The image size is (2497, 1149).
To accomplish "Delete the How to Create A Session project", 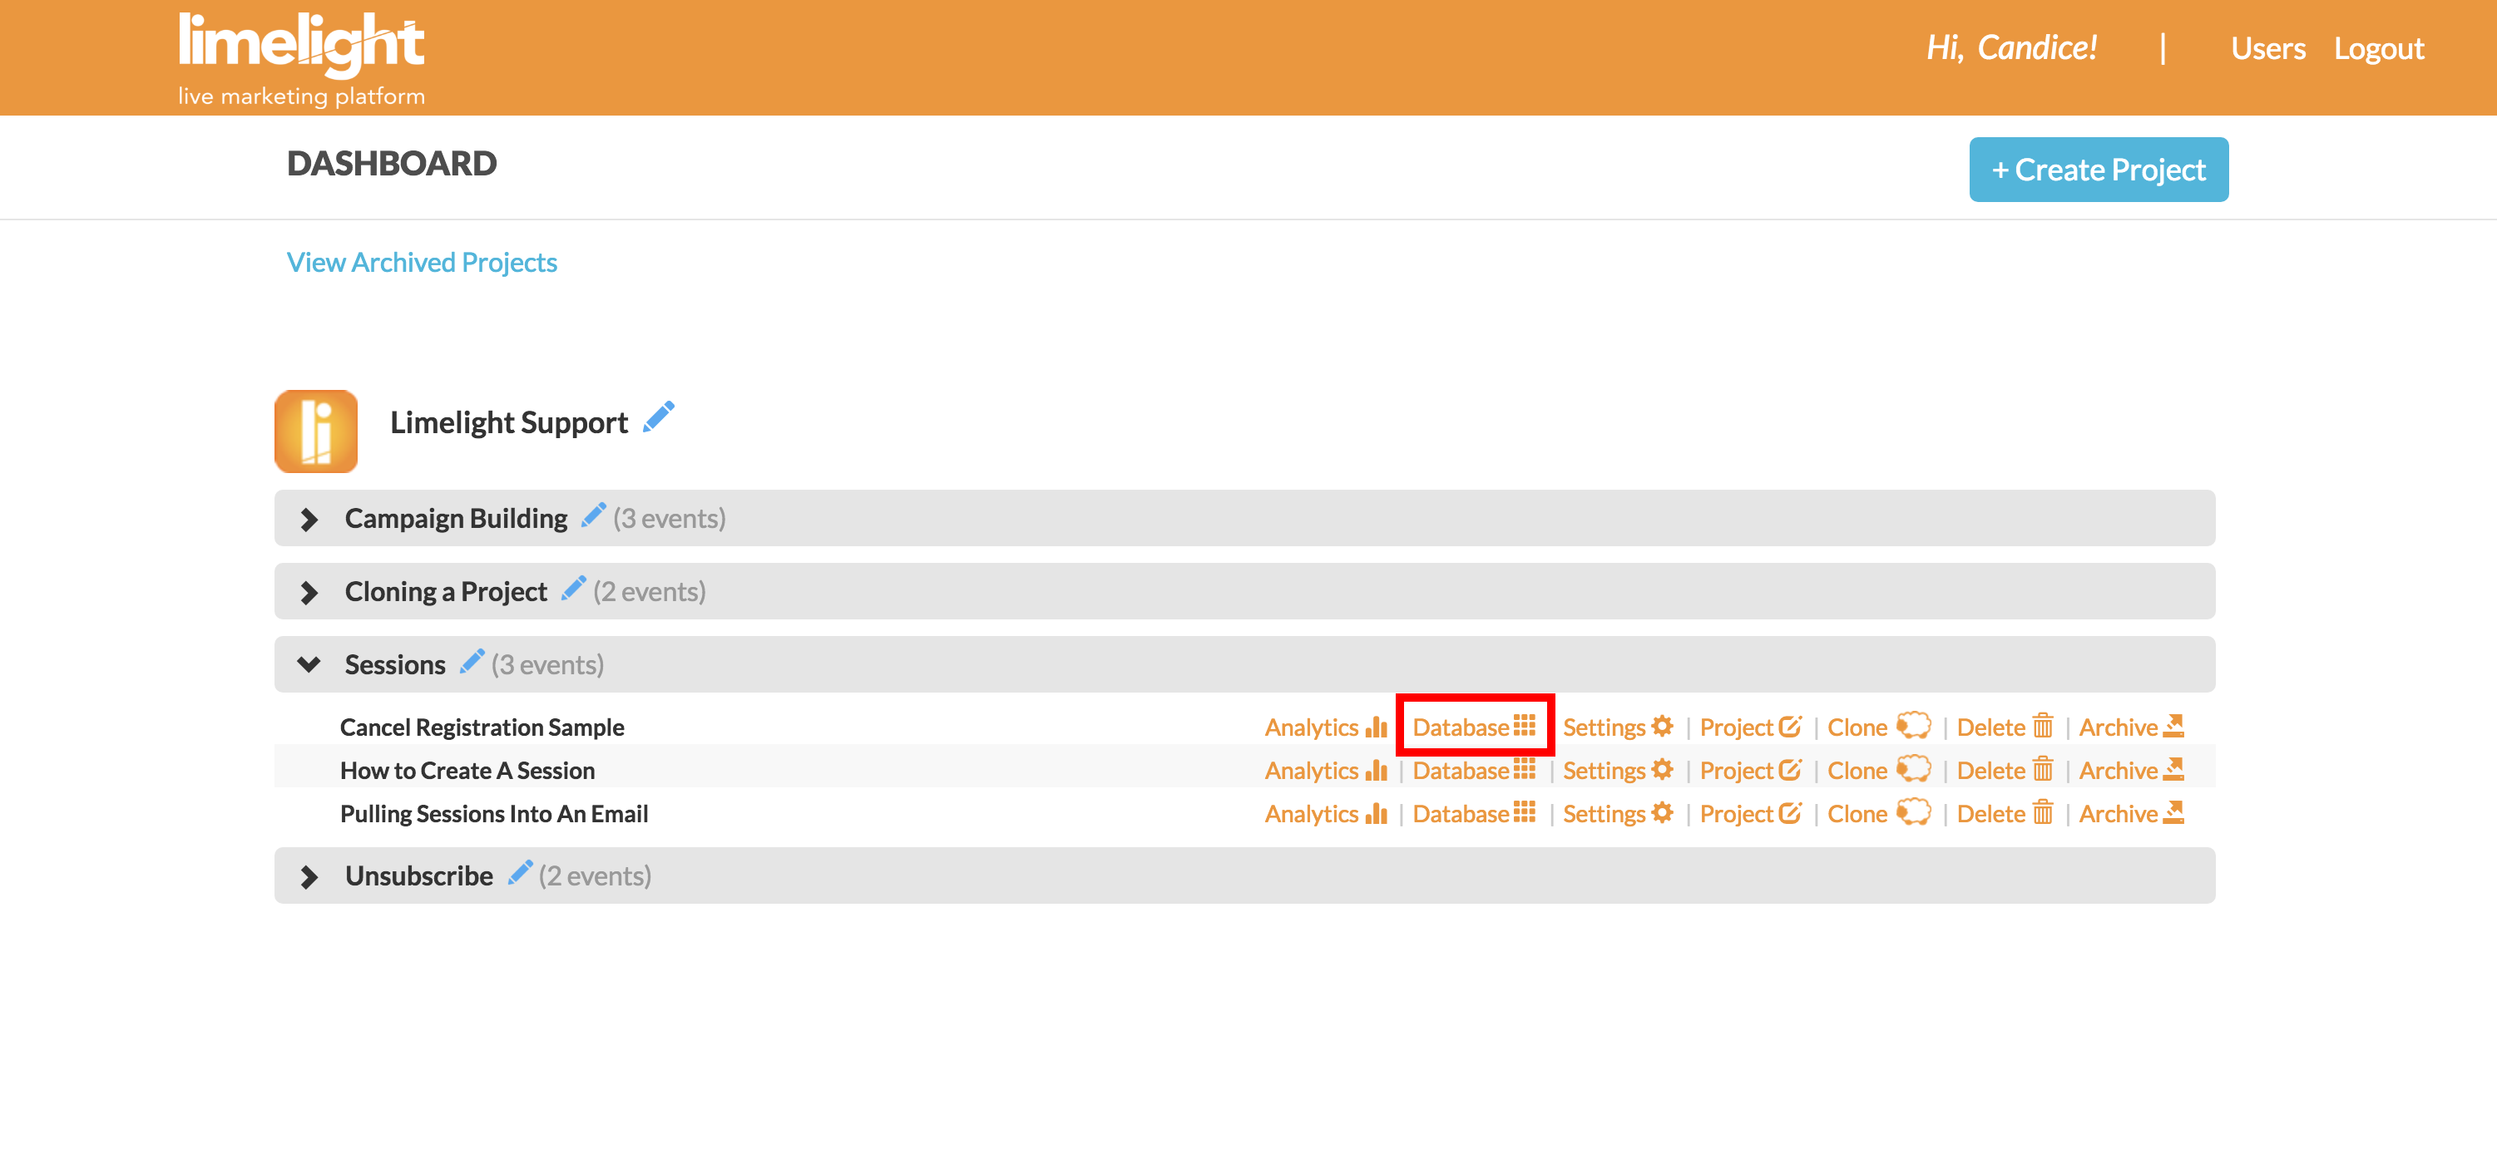I will (x=2005, y=770).
